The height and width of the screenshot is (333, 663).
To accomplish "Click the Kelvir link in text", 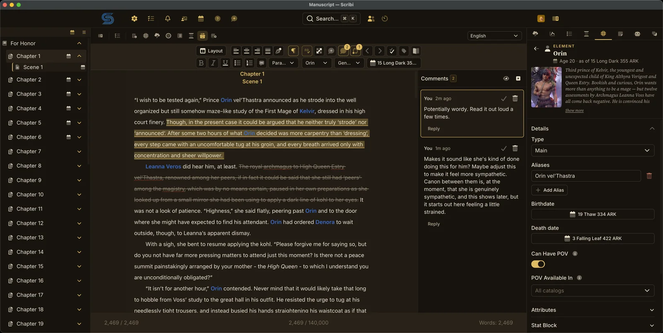I will [307, 111].
